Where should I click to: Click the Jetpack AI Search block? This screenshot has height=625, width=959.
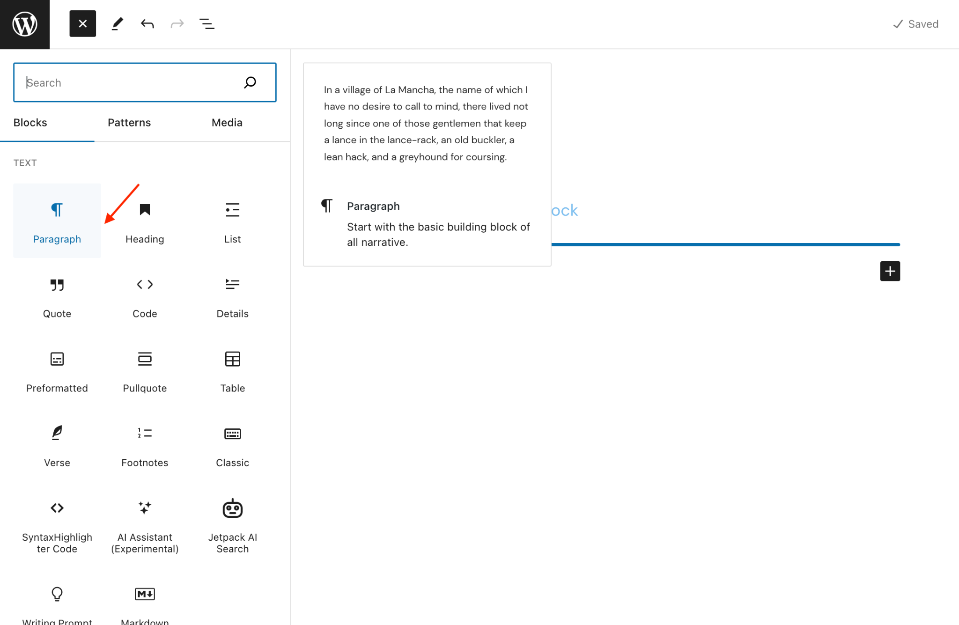pyautogui.click(x=232, y=523)
